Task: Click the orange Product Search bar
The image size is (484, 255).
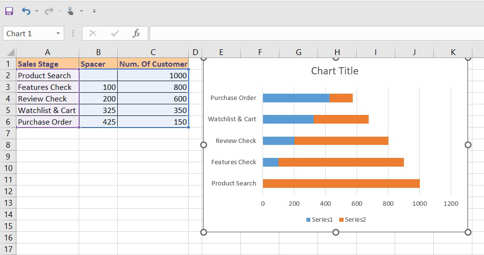Action: tap(341, 184)
